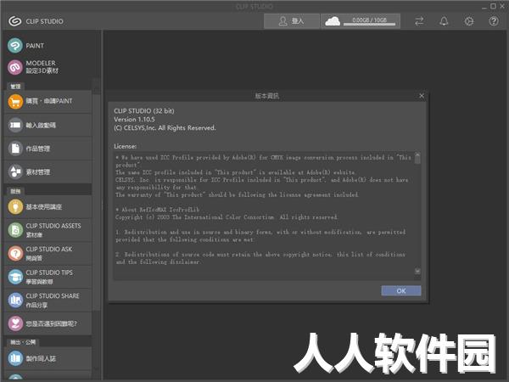
Task: Select the 'Version 1.10.5' text
Action: [x=134, y=120]
